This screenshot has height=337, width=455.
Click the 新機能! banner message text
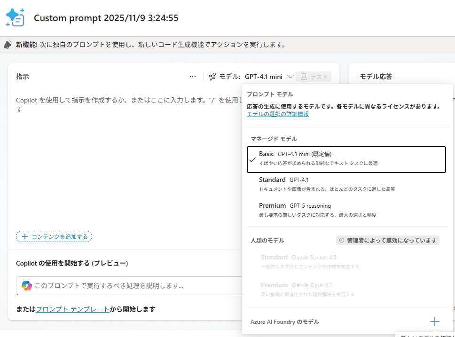coord(151,45)
